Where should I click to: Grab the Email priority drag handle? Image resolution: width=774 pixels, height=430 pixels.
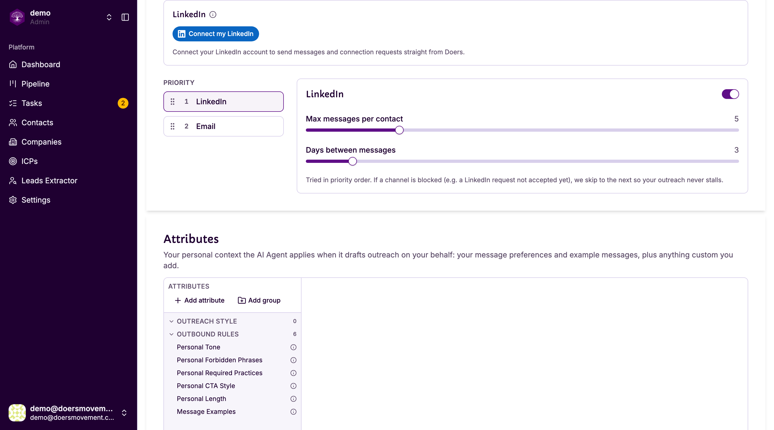[173, 126]
